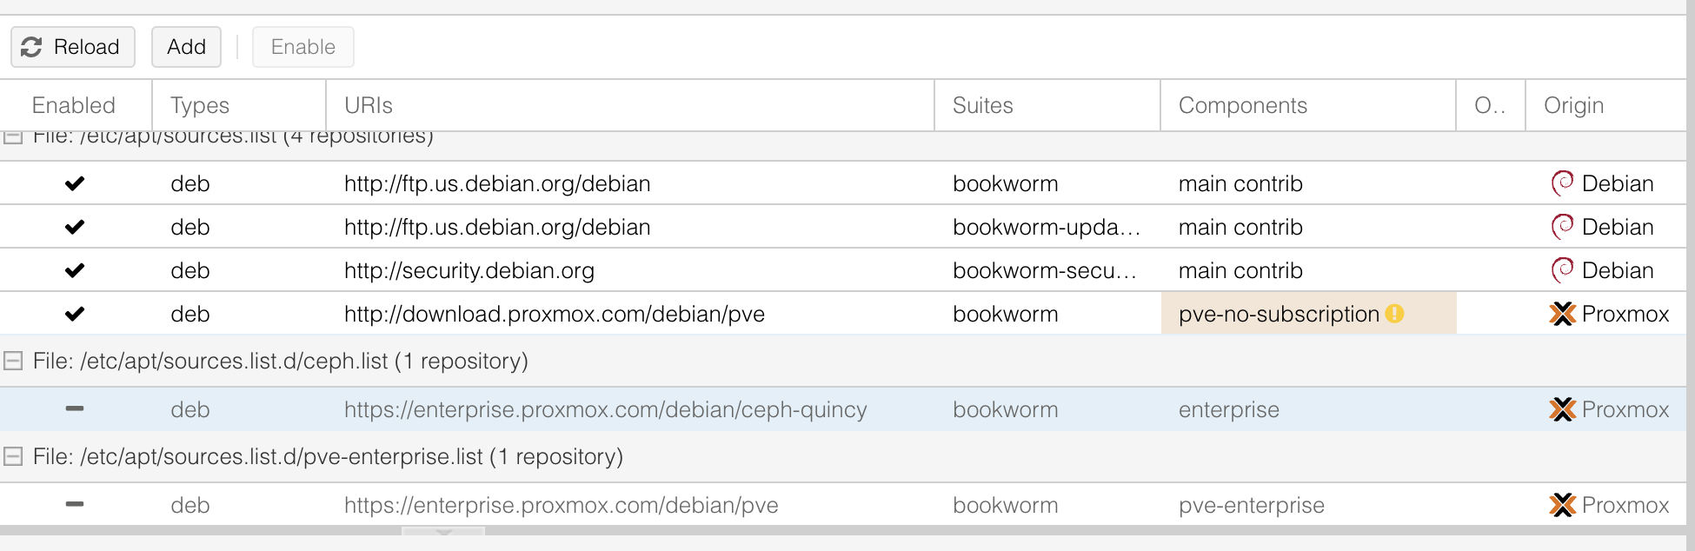This screenshot has width=1695, height=551.
Task: Click the Components column header
Action: click(x=1243, y=105)
